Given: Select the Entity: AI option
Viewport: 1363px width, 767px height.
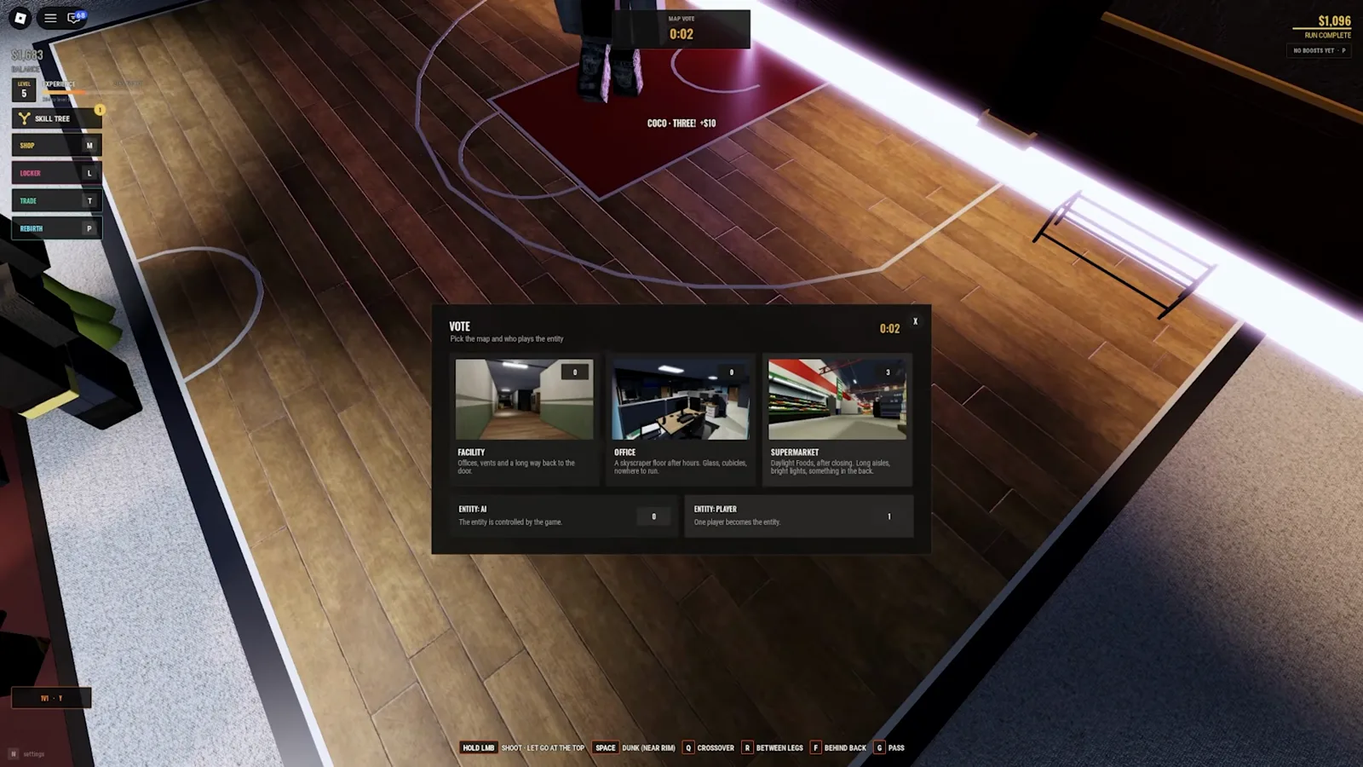Looking at the screenshot, I should pos(563,516).
